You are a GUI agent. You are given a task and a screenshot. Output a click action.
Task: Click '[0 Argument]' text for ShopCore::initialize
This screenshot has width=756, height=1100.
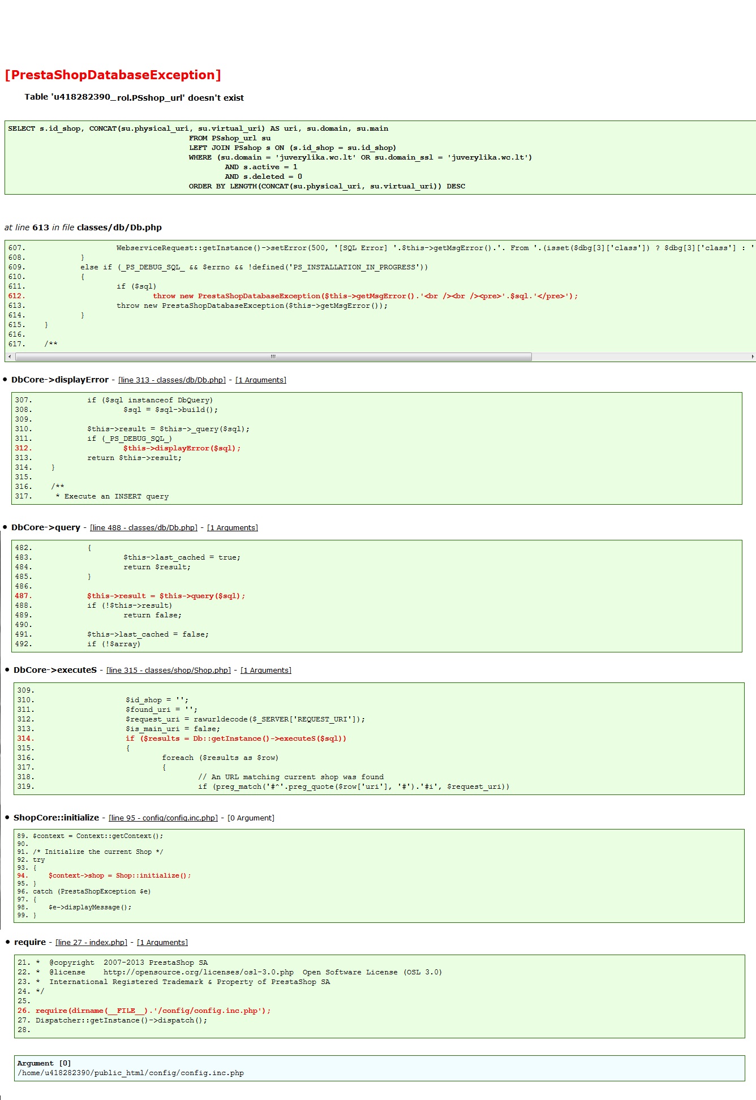click(251, 818)
